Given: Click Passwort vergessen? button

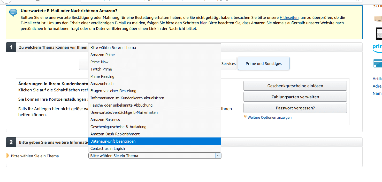Looking at the screenshot, I should pos(295,108).
